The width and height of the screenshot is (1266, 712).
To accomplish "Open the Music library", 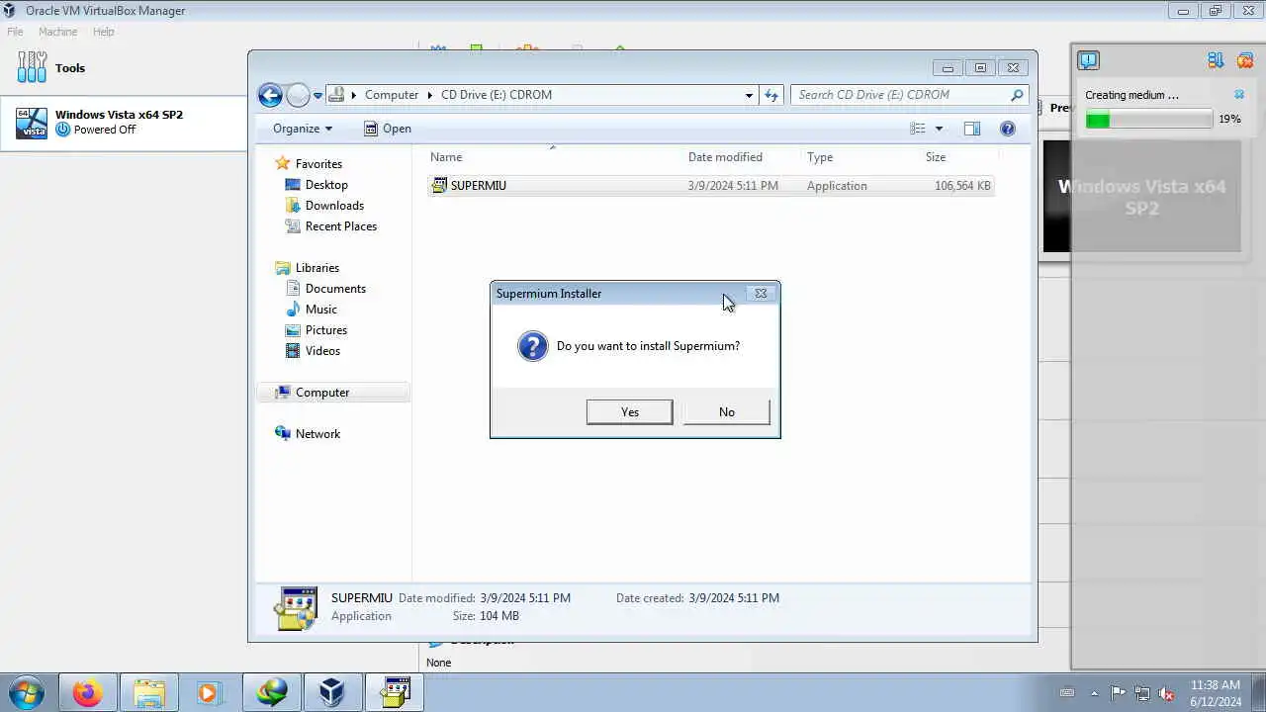I will click(320, 310).
